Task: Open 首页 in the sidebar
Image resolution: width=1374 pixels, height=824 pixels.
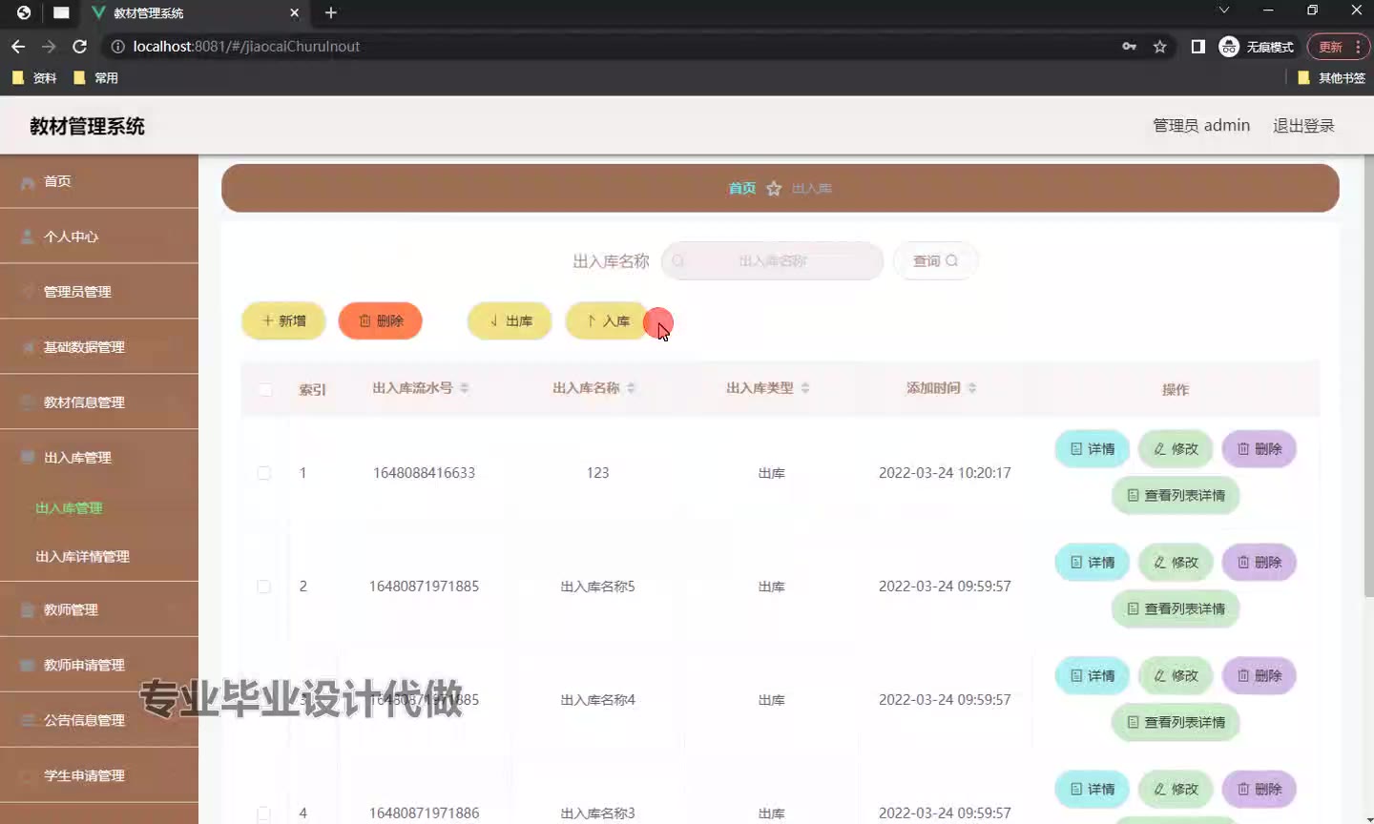Action: coord(99,181)
